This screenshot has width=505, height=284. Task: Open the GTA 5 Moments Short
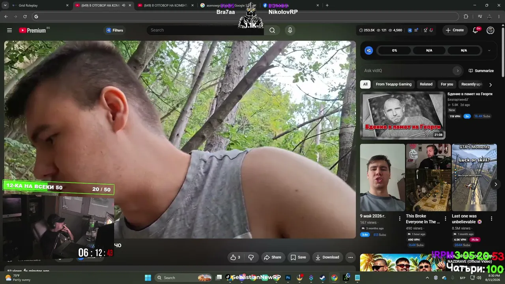tap(474, 177)
